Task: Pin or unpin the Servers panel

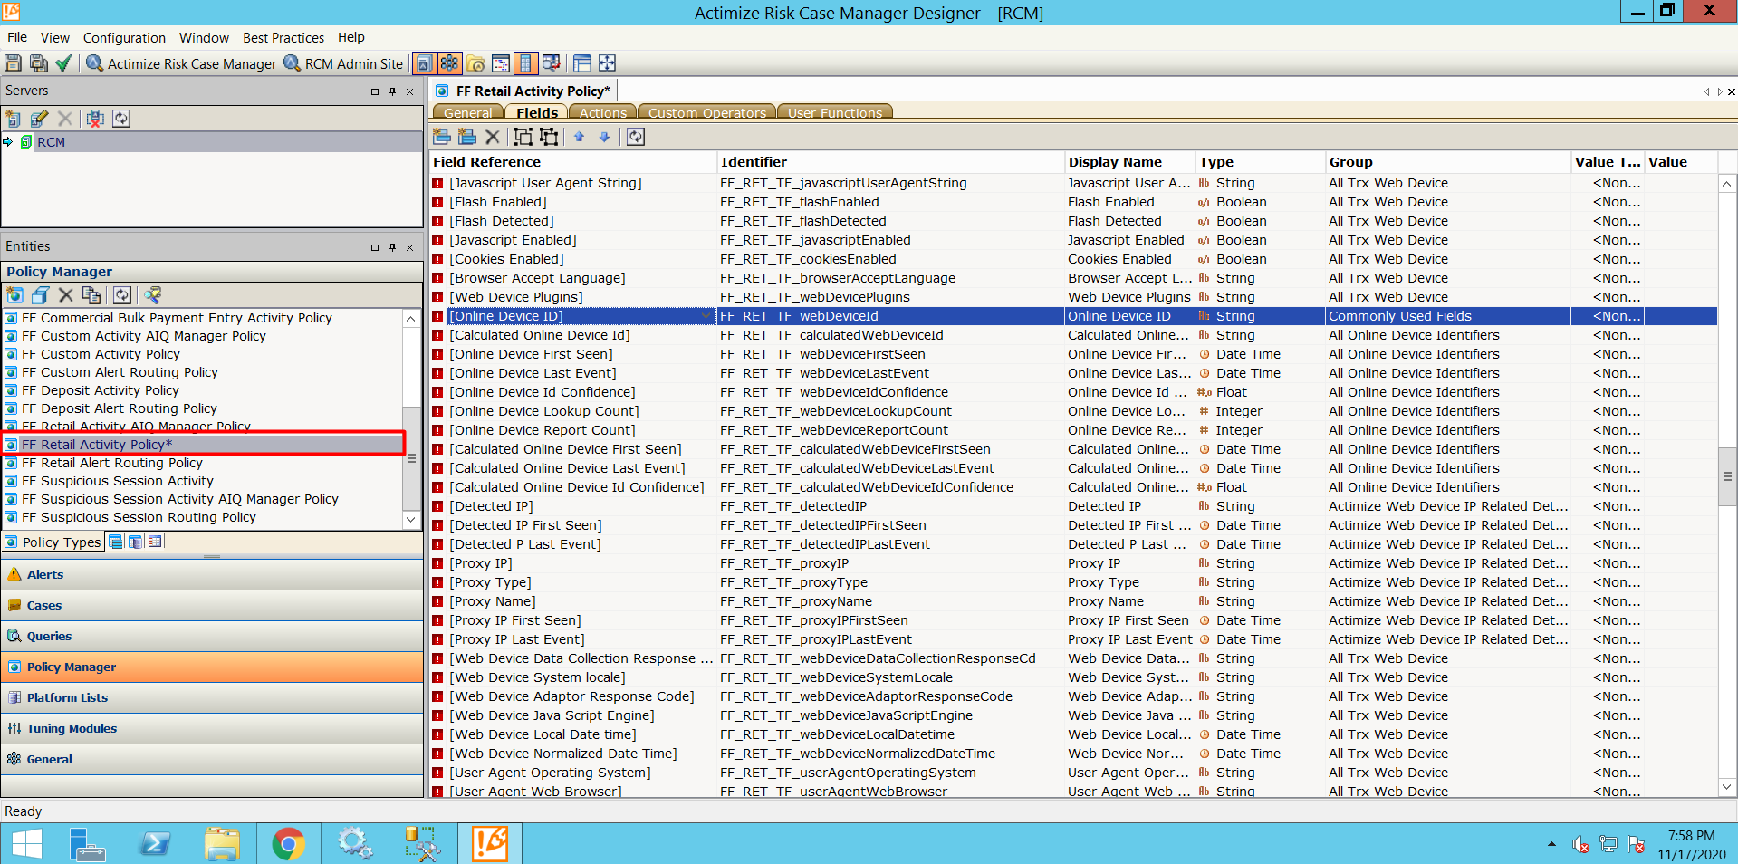Action: coord(392,91)
